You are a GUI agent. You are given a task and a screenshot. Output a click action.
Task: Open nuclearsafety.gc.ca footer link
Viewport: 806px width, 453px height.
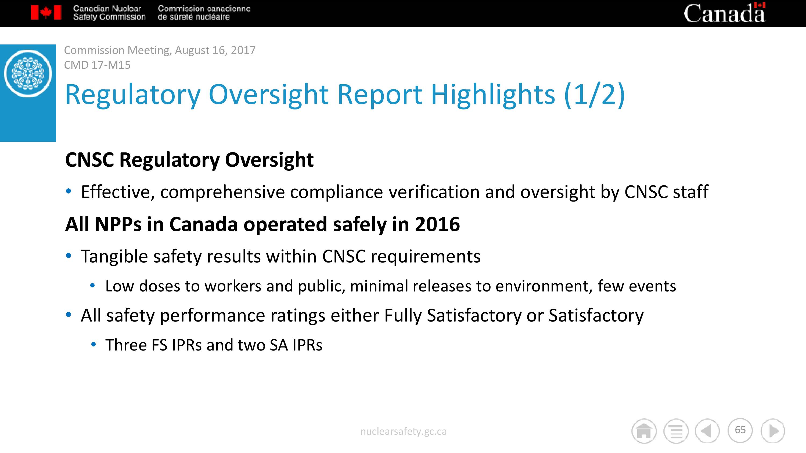(x=403, y=432)
